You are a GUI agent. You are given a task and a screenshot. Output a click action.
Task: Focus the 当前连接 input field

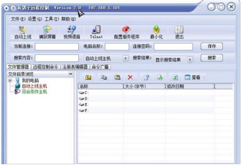(57, 46)
